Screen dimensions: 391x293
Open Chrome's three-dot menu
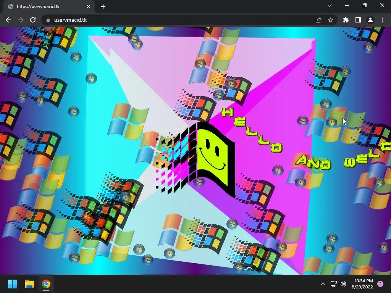383,20
